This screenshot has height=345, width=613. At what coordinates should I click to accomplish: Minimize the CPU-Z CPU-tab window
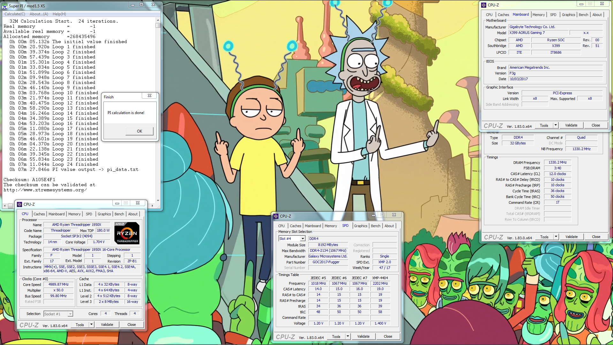[117, 203]
